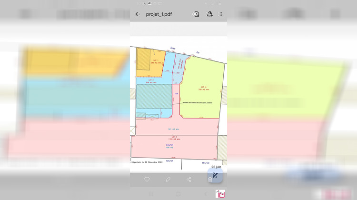Open the three-dot more options menu
Image resolution: width=357 pixels, height=200 pixels.
[x=220, y=14]
